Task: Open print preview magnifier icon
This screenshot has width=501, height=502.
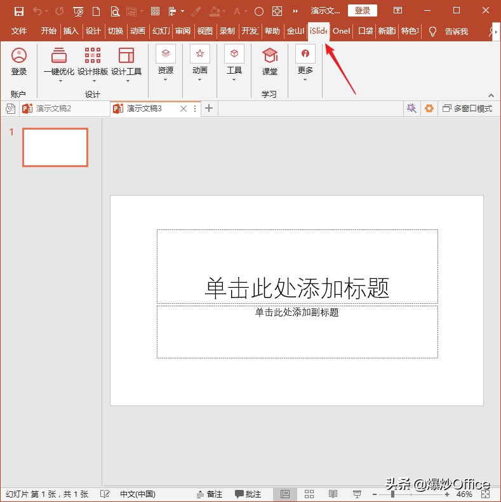Action: (115, 11)
